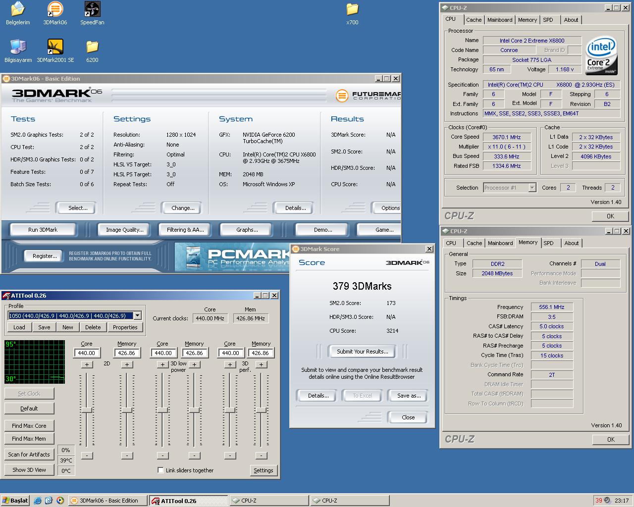This screenshot has width=634, height=507.
Task: Open SPD tab in bottom CPU-Z window
Action: pos(548,243)
